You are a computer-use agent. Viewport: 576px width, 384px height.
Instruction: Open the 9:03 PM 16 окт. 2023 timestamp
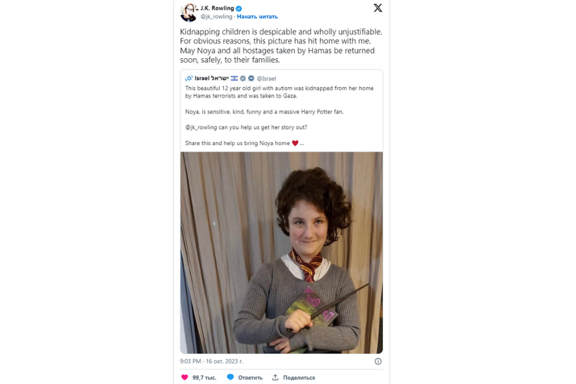[x=212, y=361]
